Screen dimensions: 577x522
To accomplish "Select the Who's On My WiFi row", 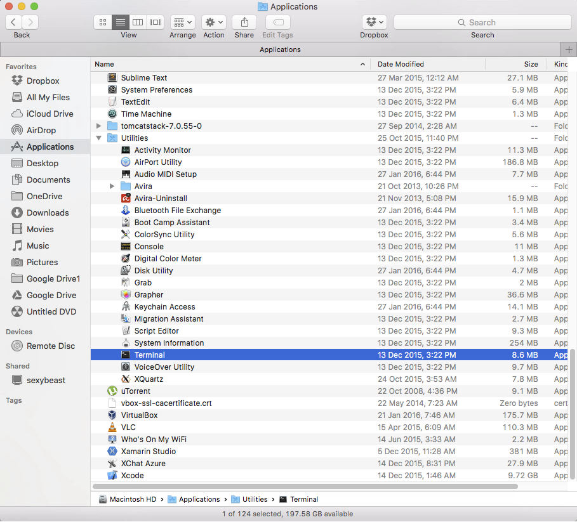I will [329, 440].
